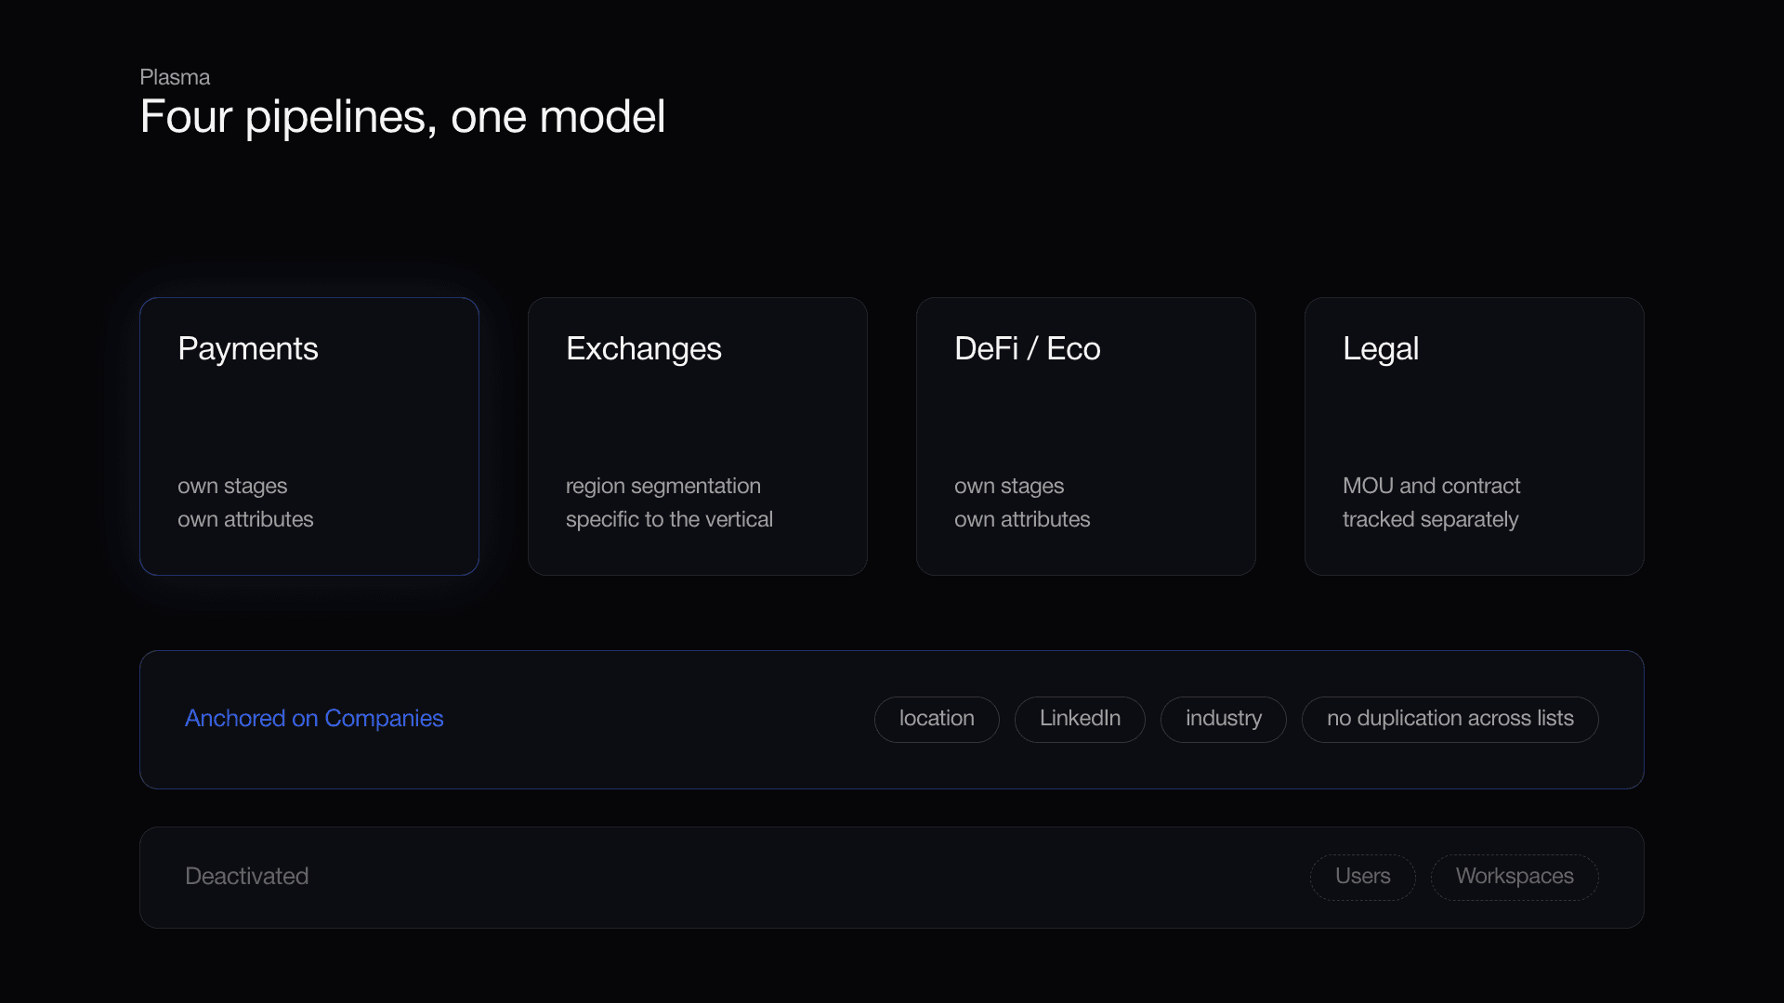Click the Exchanges card title text

click(644, 349)
